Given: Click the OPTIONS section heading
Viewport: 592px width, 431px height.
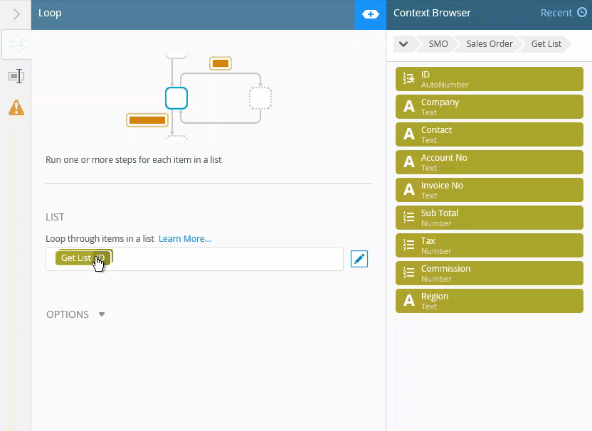Looking at the screenshot, I should coord(68,314).
